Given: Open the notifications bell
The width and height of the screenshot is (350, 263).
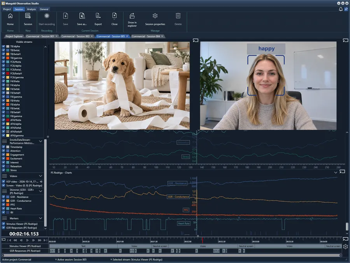Looking at the screenshot, I should coord(341,9).
